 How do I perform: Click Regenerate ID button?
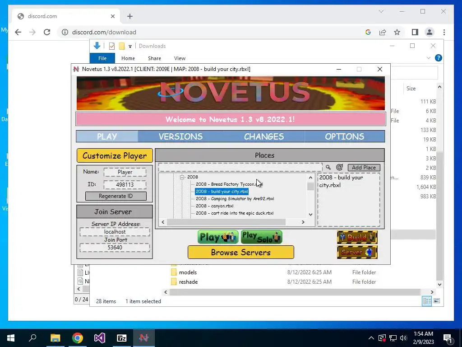116,196
